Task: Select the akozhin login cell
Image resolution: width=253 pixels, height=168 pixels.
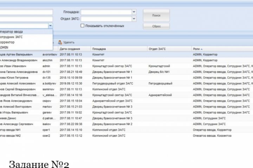Action: click(47, 60)
